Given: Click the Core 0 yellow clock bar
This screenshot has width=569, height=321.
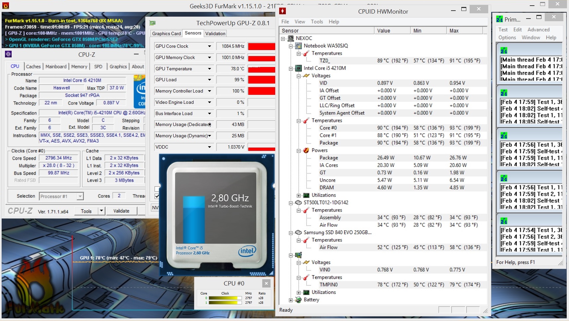Looking at the screenshot, I should click(x=225, y=298).
